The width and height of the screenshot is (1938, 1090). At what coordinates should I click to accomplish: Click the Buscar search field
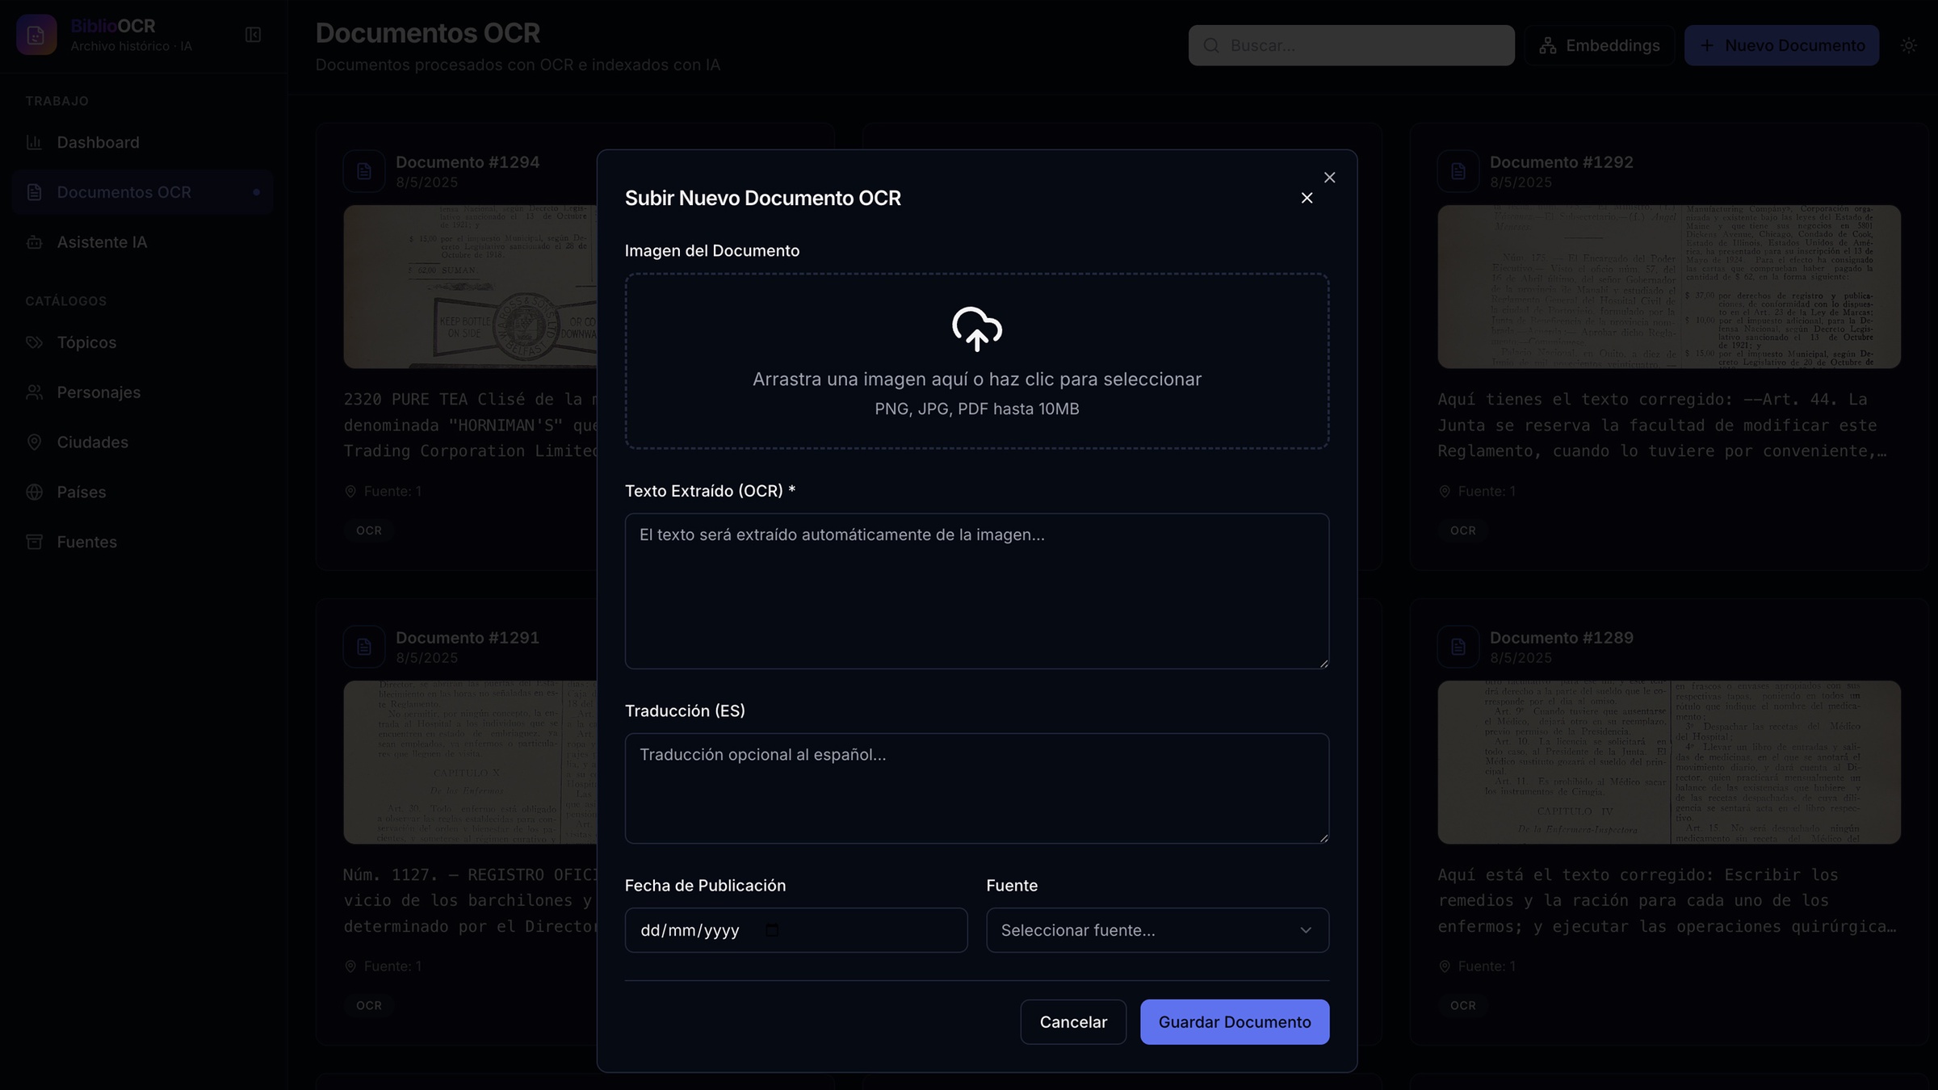coord(1351,45)
